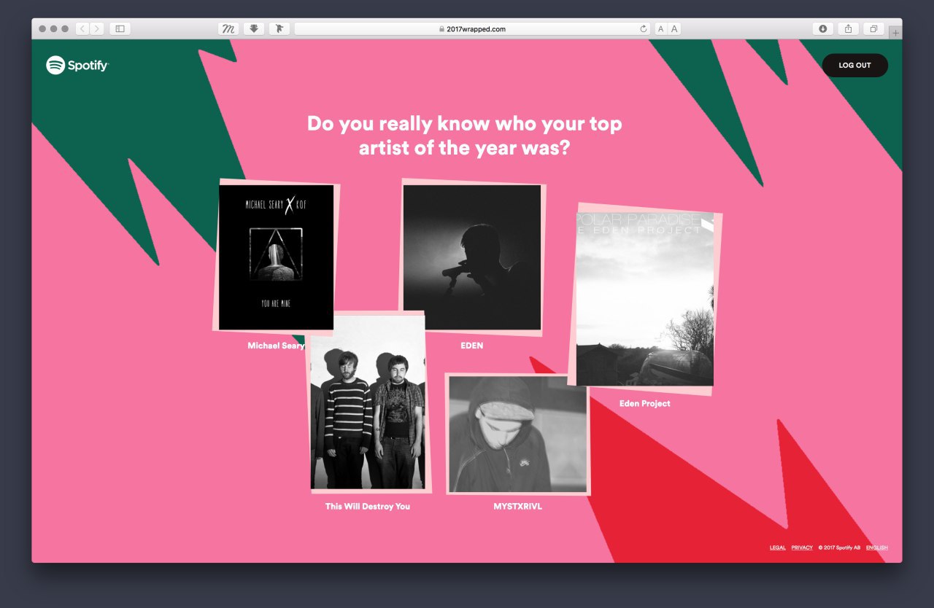Click the © 2017 Spotify AB text
The image size is (934, 608).
pyautogui.click(x=839, y=547)
